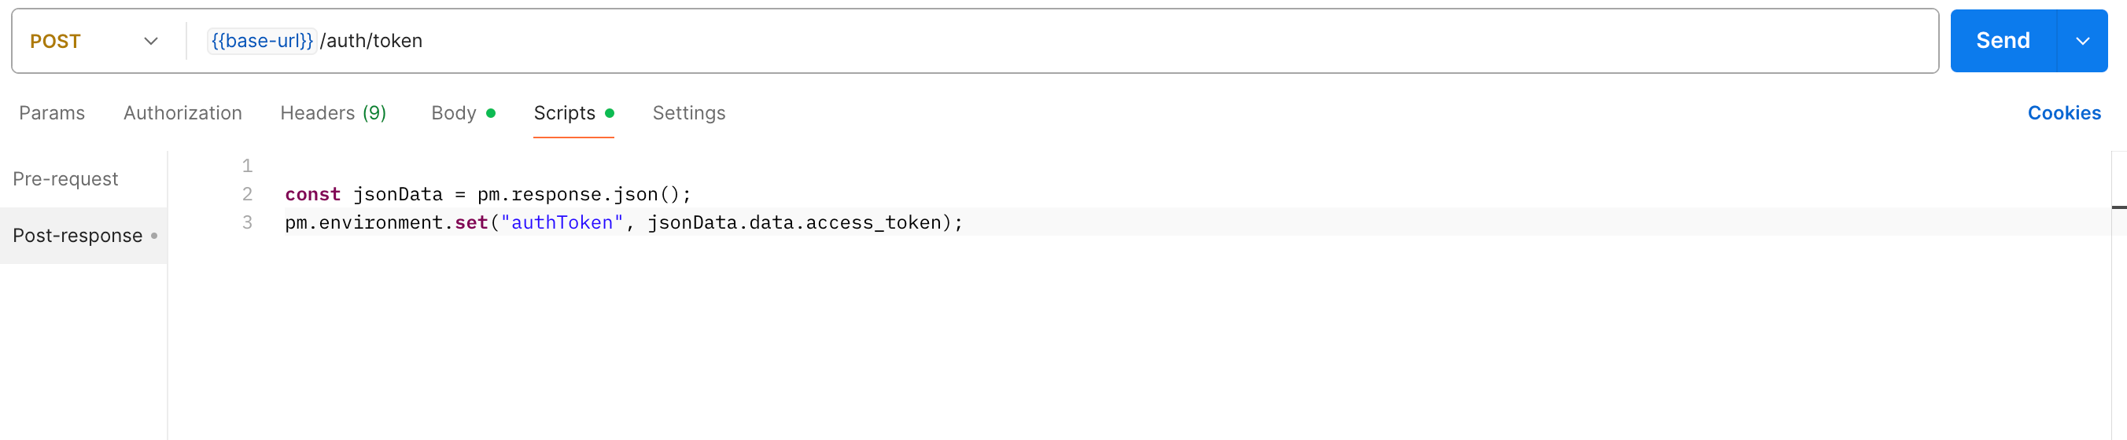Click the "authToken" string in the script
The image size is (2127, 440).
point(562,222)
